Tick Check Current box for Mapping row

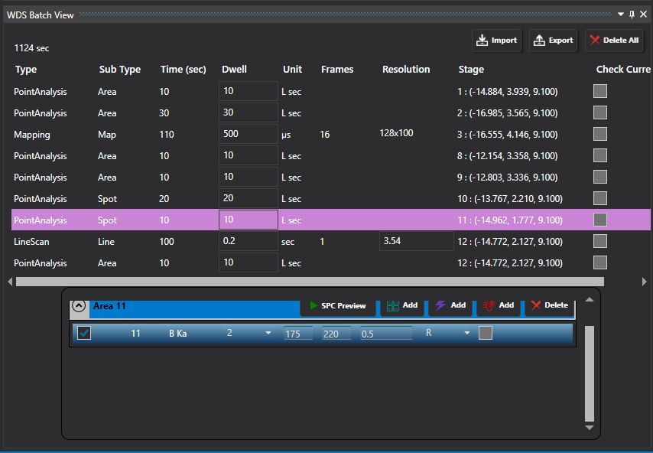click(x=600, y=134)
